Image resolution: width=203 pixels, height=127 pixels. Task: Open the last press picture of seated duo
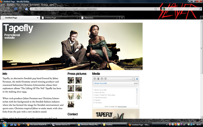click(x=71, y=104)
